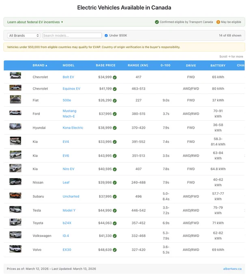Sort by the BRAND column header
The height and width of the screenshot is (276, 246).
tap(40, 65)
